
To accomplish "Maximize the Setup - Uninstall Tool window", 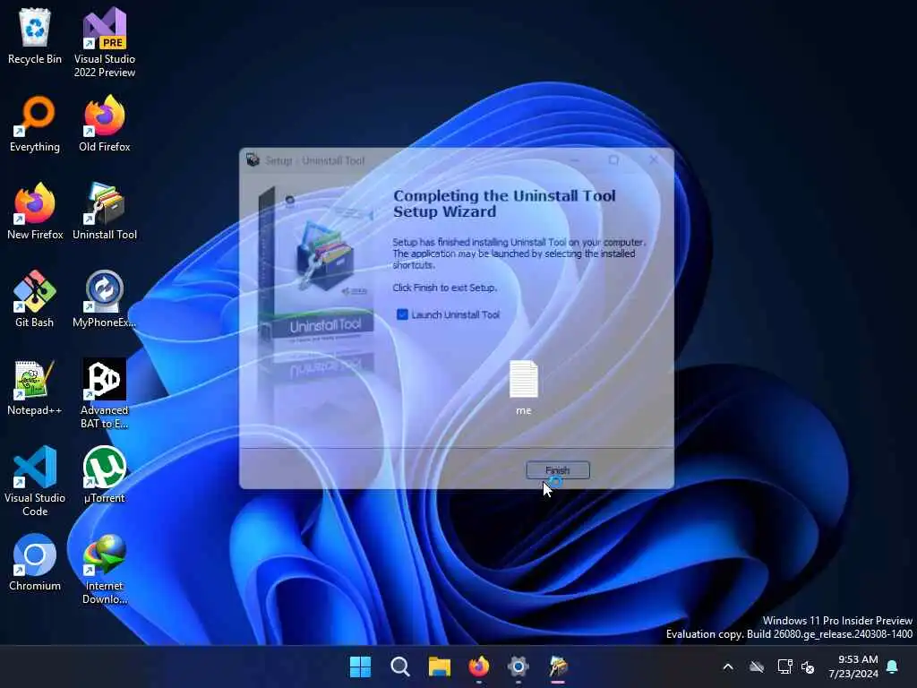I will tap(613, 159).
